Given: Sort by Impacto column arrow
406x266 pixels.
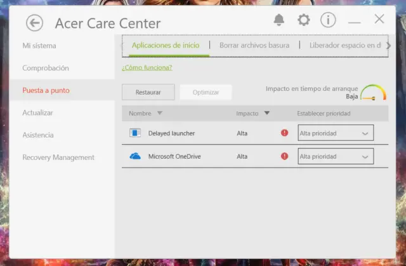Looking at the screenshot, I should [x=267, y=114].
